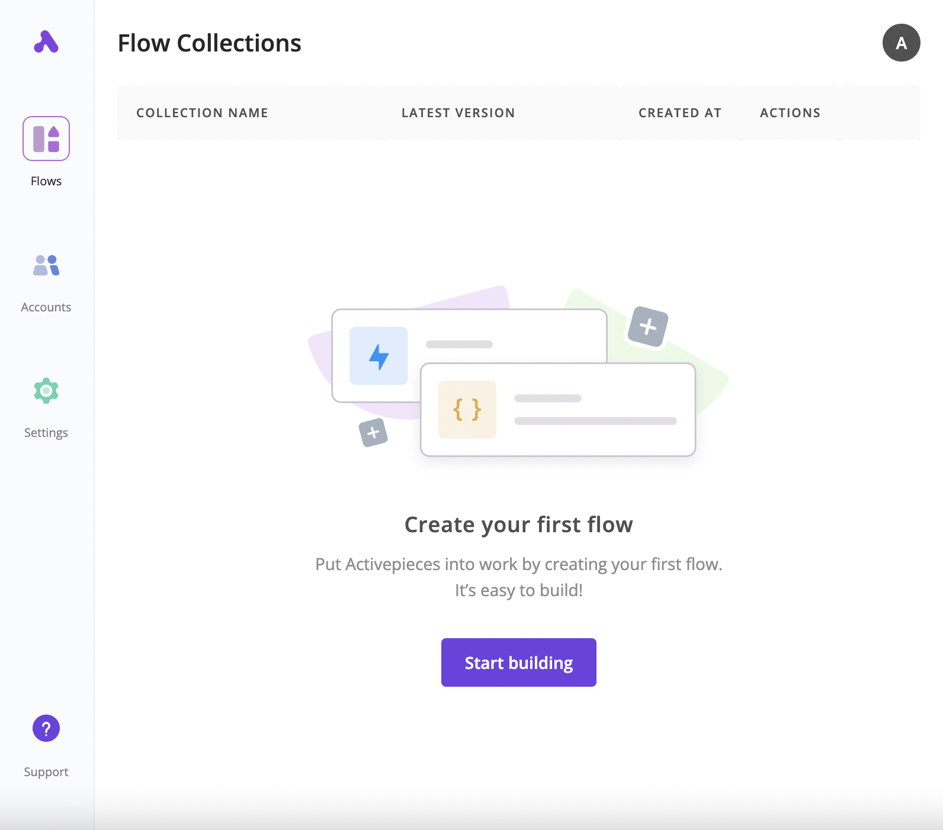Click the Latest Version column header
This screenshot has height=830, width=943.
click(458, 113)
